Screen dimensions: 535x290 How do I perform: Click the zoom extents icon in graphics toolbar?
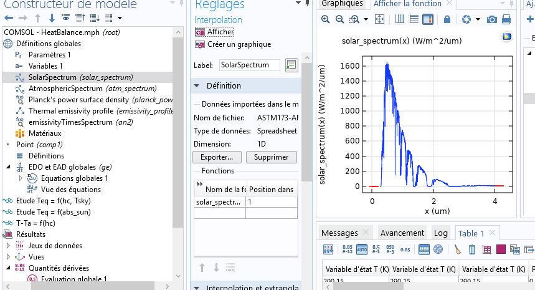(x=379, y=20)
